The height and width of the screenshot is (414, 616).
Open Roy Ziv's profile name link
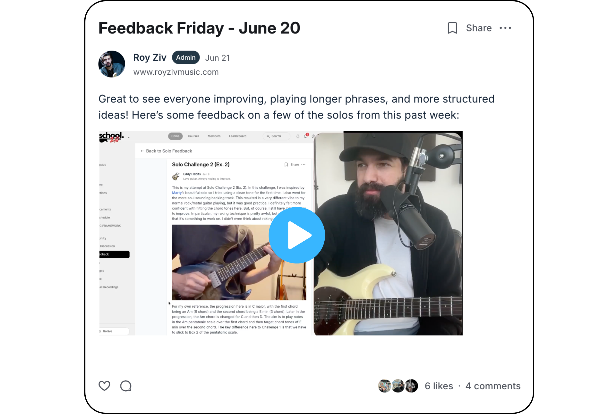click(150, 57)
